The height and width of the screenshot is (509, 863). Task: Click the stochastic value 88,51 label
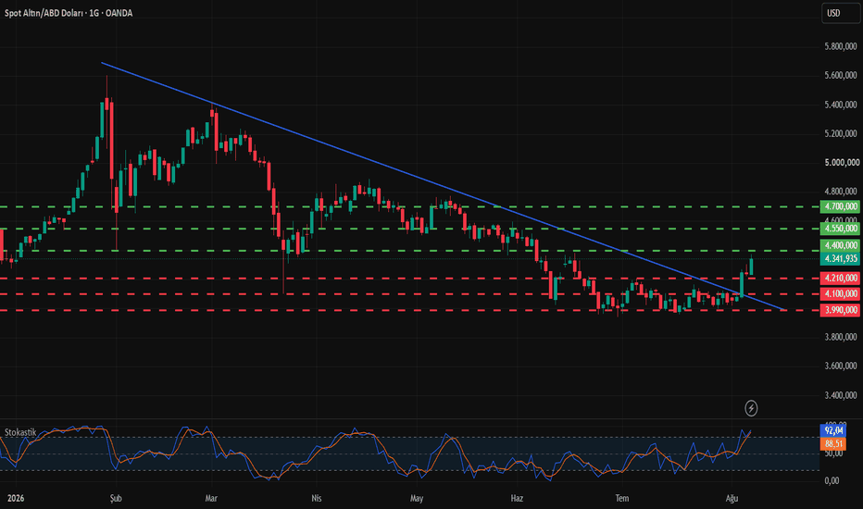833,443
